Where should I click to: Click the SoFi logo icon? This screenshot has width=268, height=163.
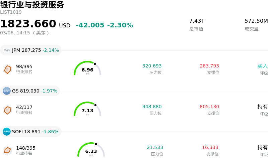pyautogui.click(x=7, y=132)
